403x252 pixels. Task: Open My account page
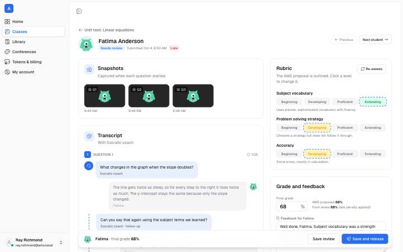point(34,72)
